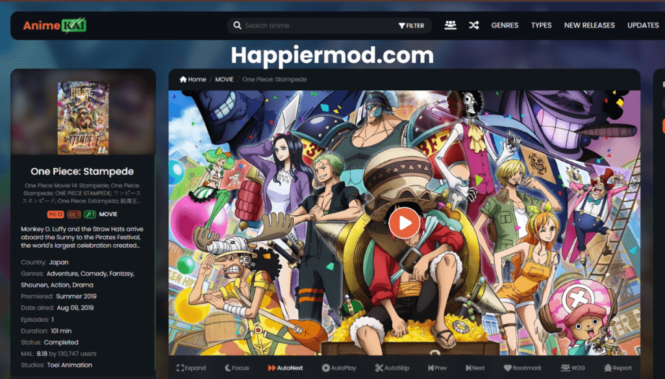Toggle the AutoNext option

pos(285,368)
